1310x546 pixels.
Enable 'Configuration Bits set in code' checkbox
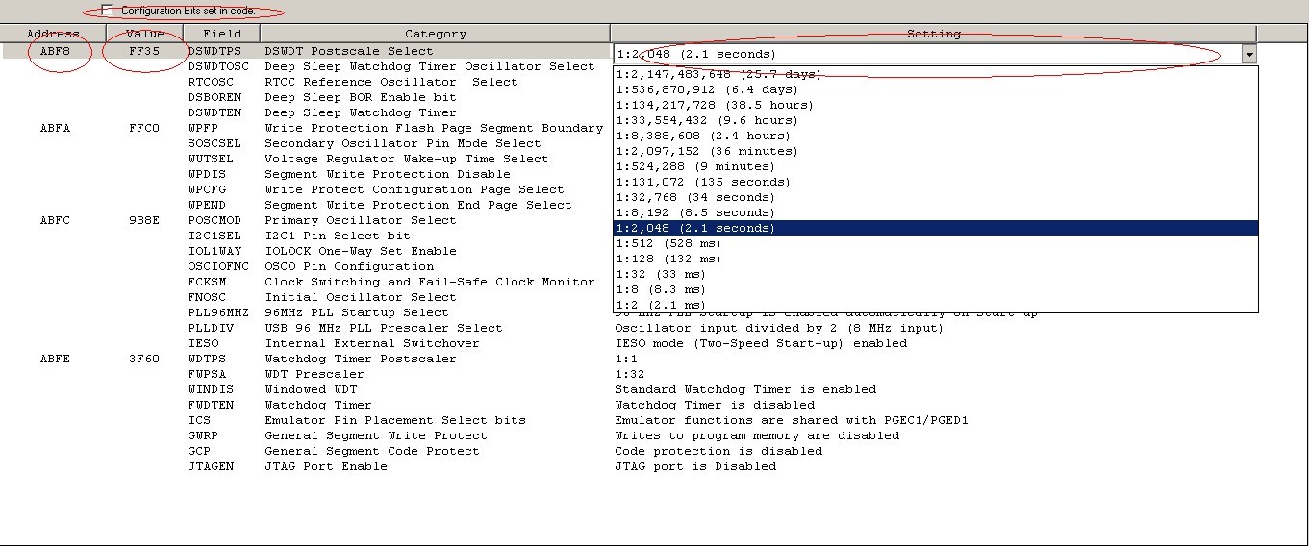(107, 11)
